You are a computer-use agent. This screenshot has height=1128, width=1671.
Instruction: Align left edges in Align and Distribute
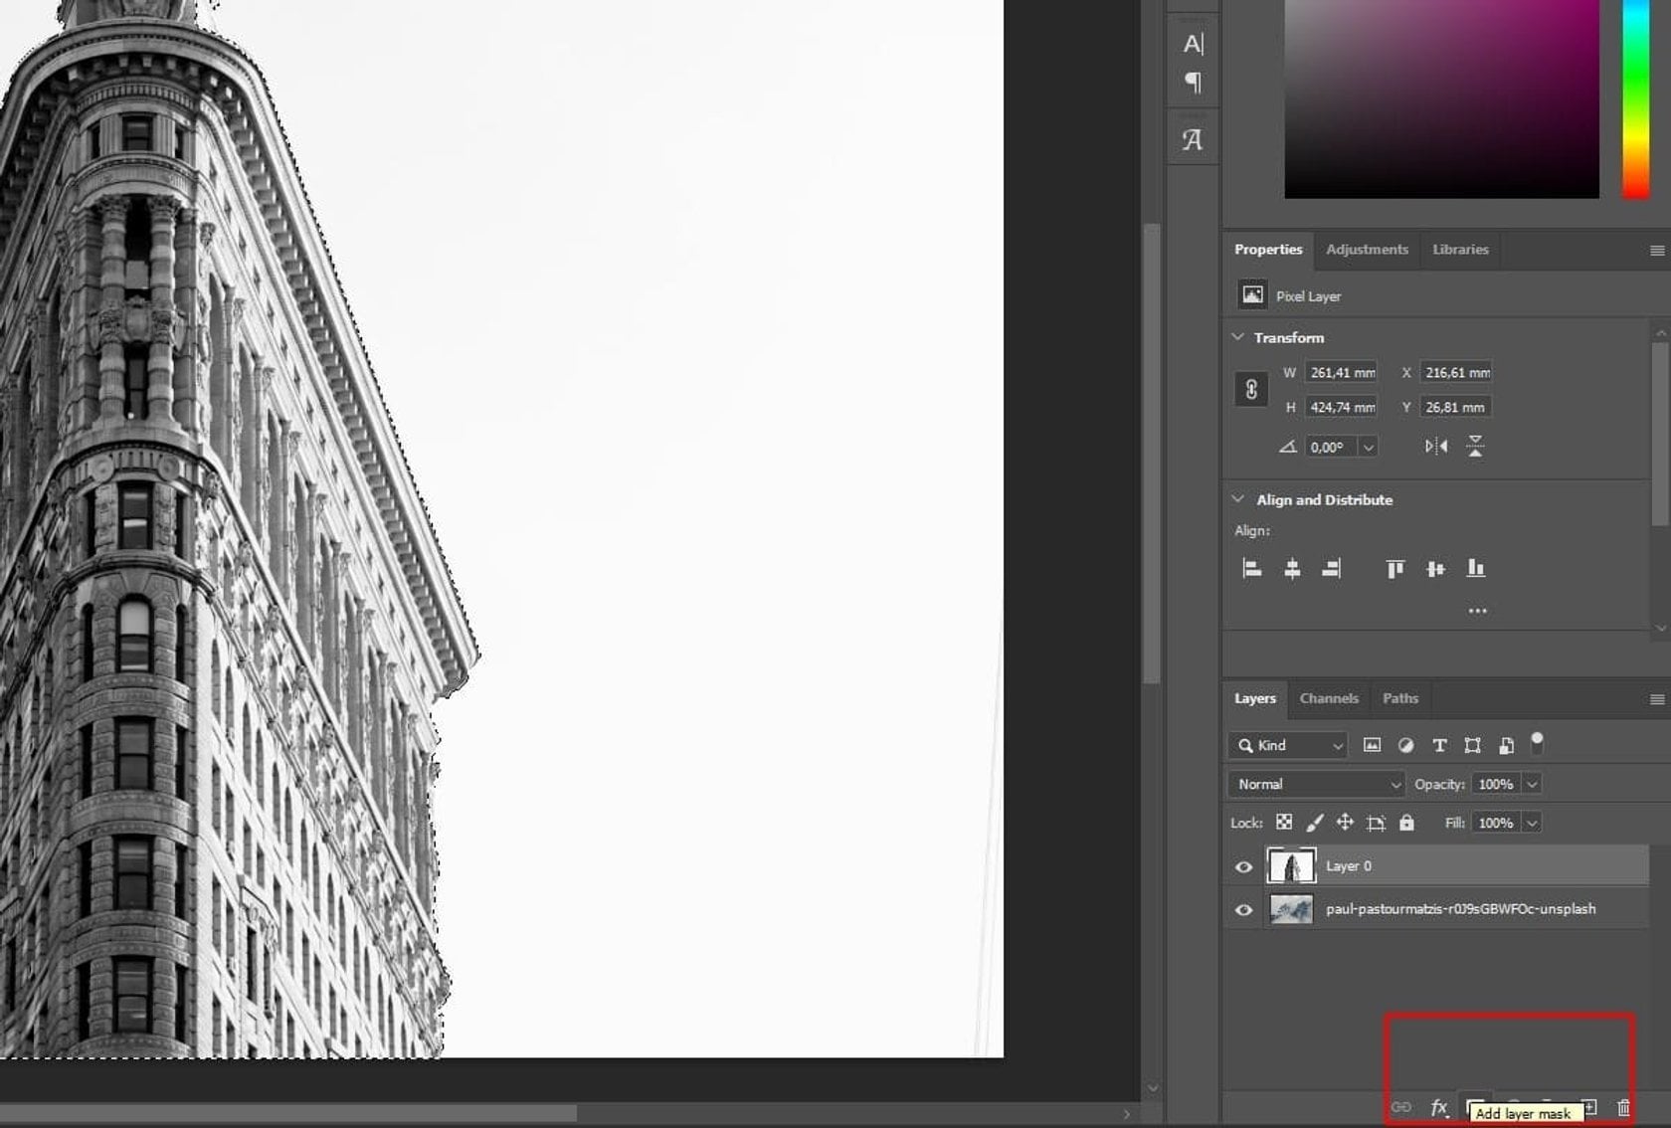[1252, 569]
